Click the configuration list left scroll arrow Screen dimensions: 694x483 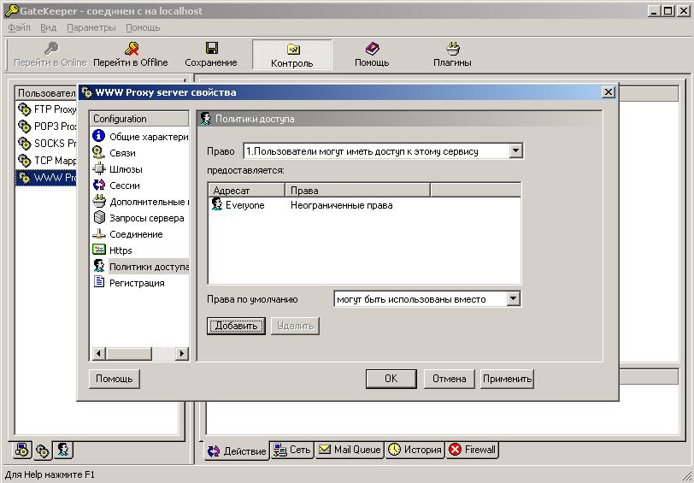pyautogui.click(x=99, y=353)
